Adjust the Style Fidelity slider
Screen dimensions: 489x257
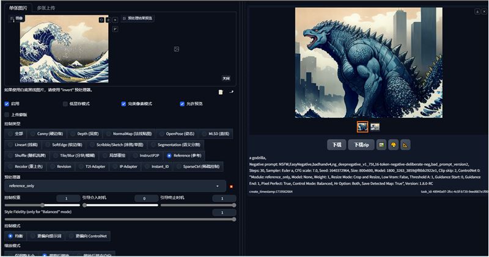point(120,219)
